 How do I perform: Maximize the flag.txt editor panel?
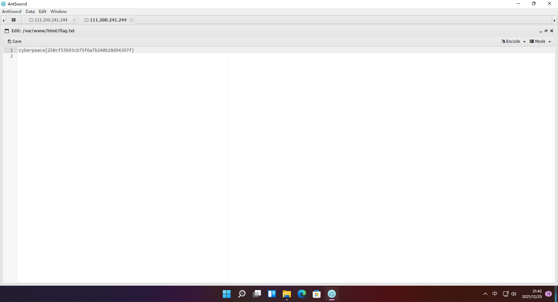[x=546, y=31]
